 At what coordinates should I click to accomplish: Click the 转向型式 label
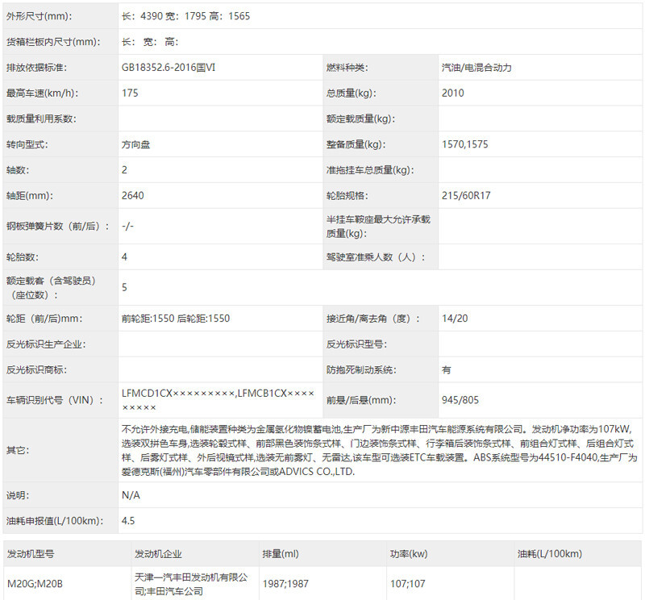27,144
